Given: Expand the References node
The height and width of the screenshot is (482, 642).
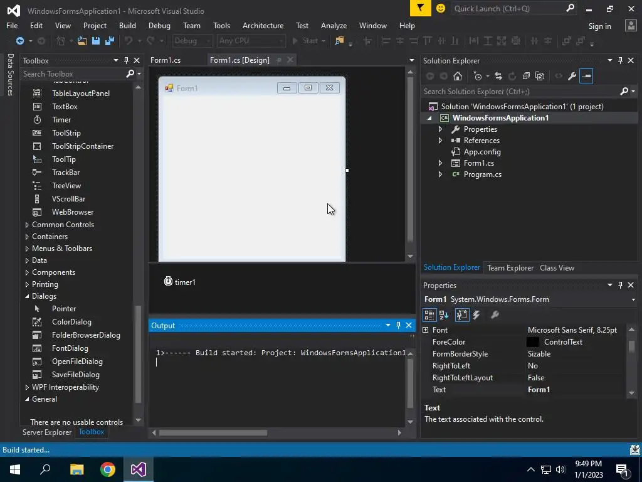Looking at the screenshot, I should [x=440, y=141].
